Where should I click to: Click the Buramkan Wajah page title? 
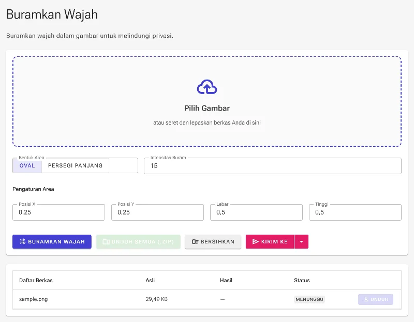(52, 14)
